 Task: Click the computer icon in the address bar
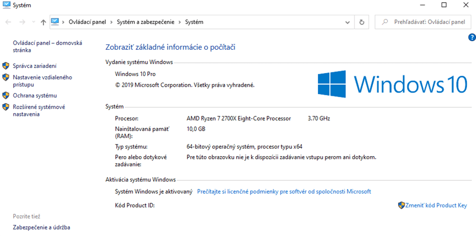[x=56, y=22]
